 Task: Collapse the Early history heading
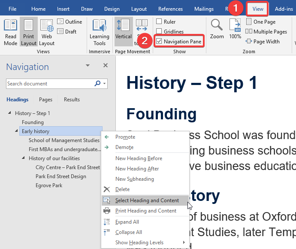tap(16, 131)
